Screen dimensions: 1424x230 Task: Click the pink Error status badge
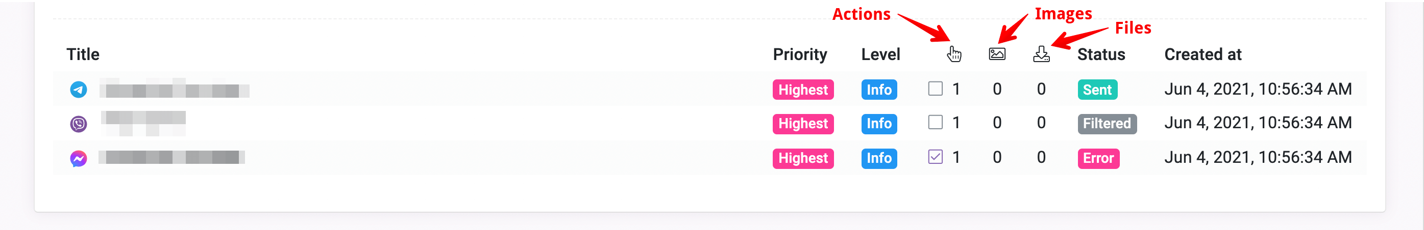(x=1098, y=158)
